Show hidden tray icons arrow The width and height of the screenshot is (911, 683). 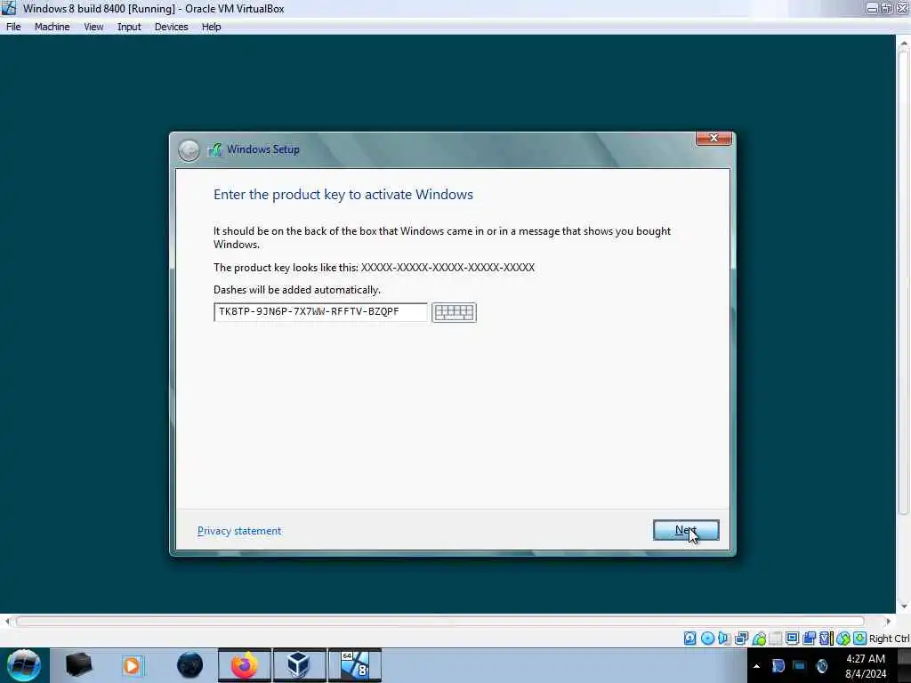pos(756,666)
